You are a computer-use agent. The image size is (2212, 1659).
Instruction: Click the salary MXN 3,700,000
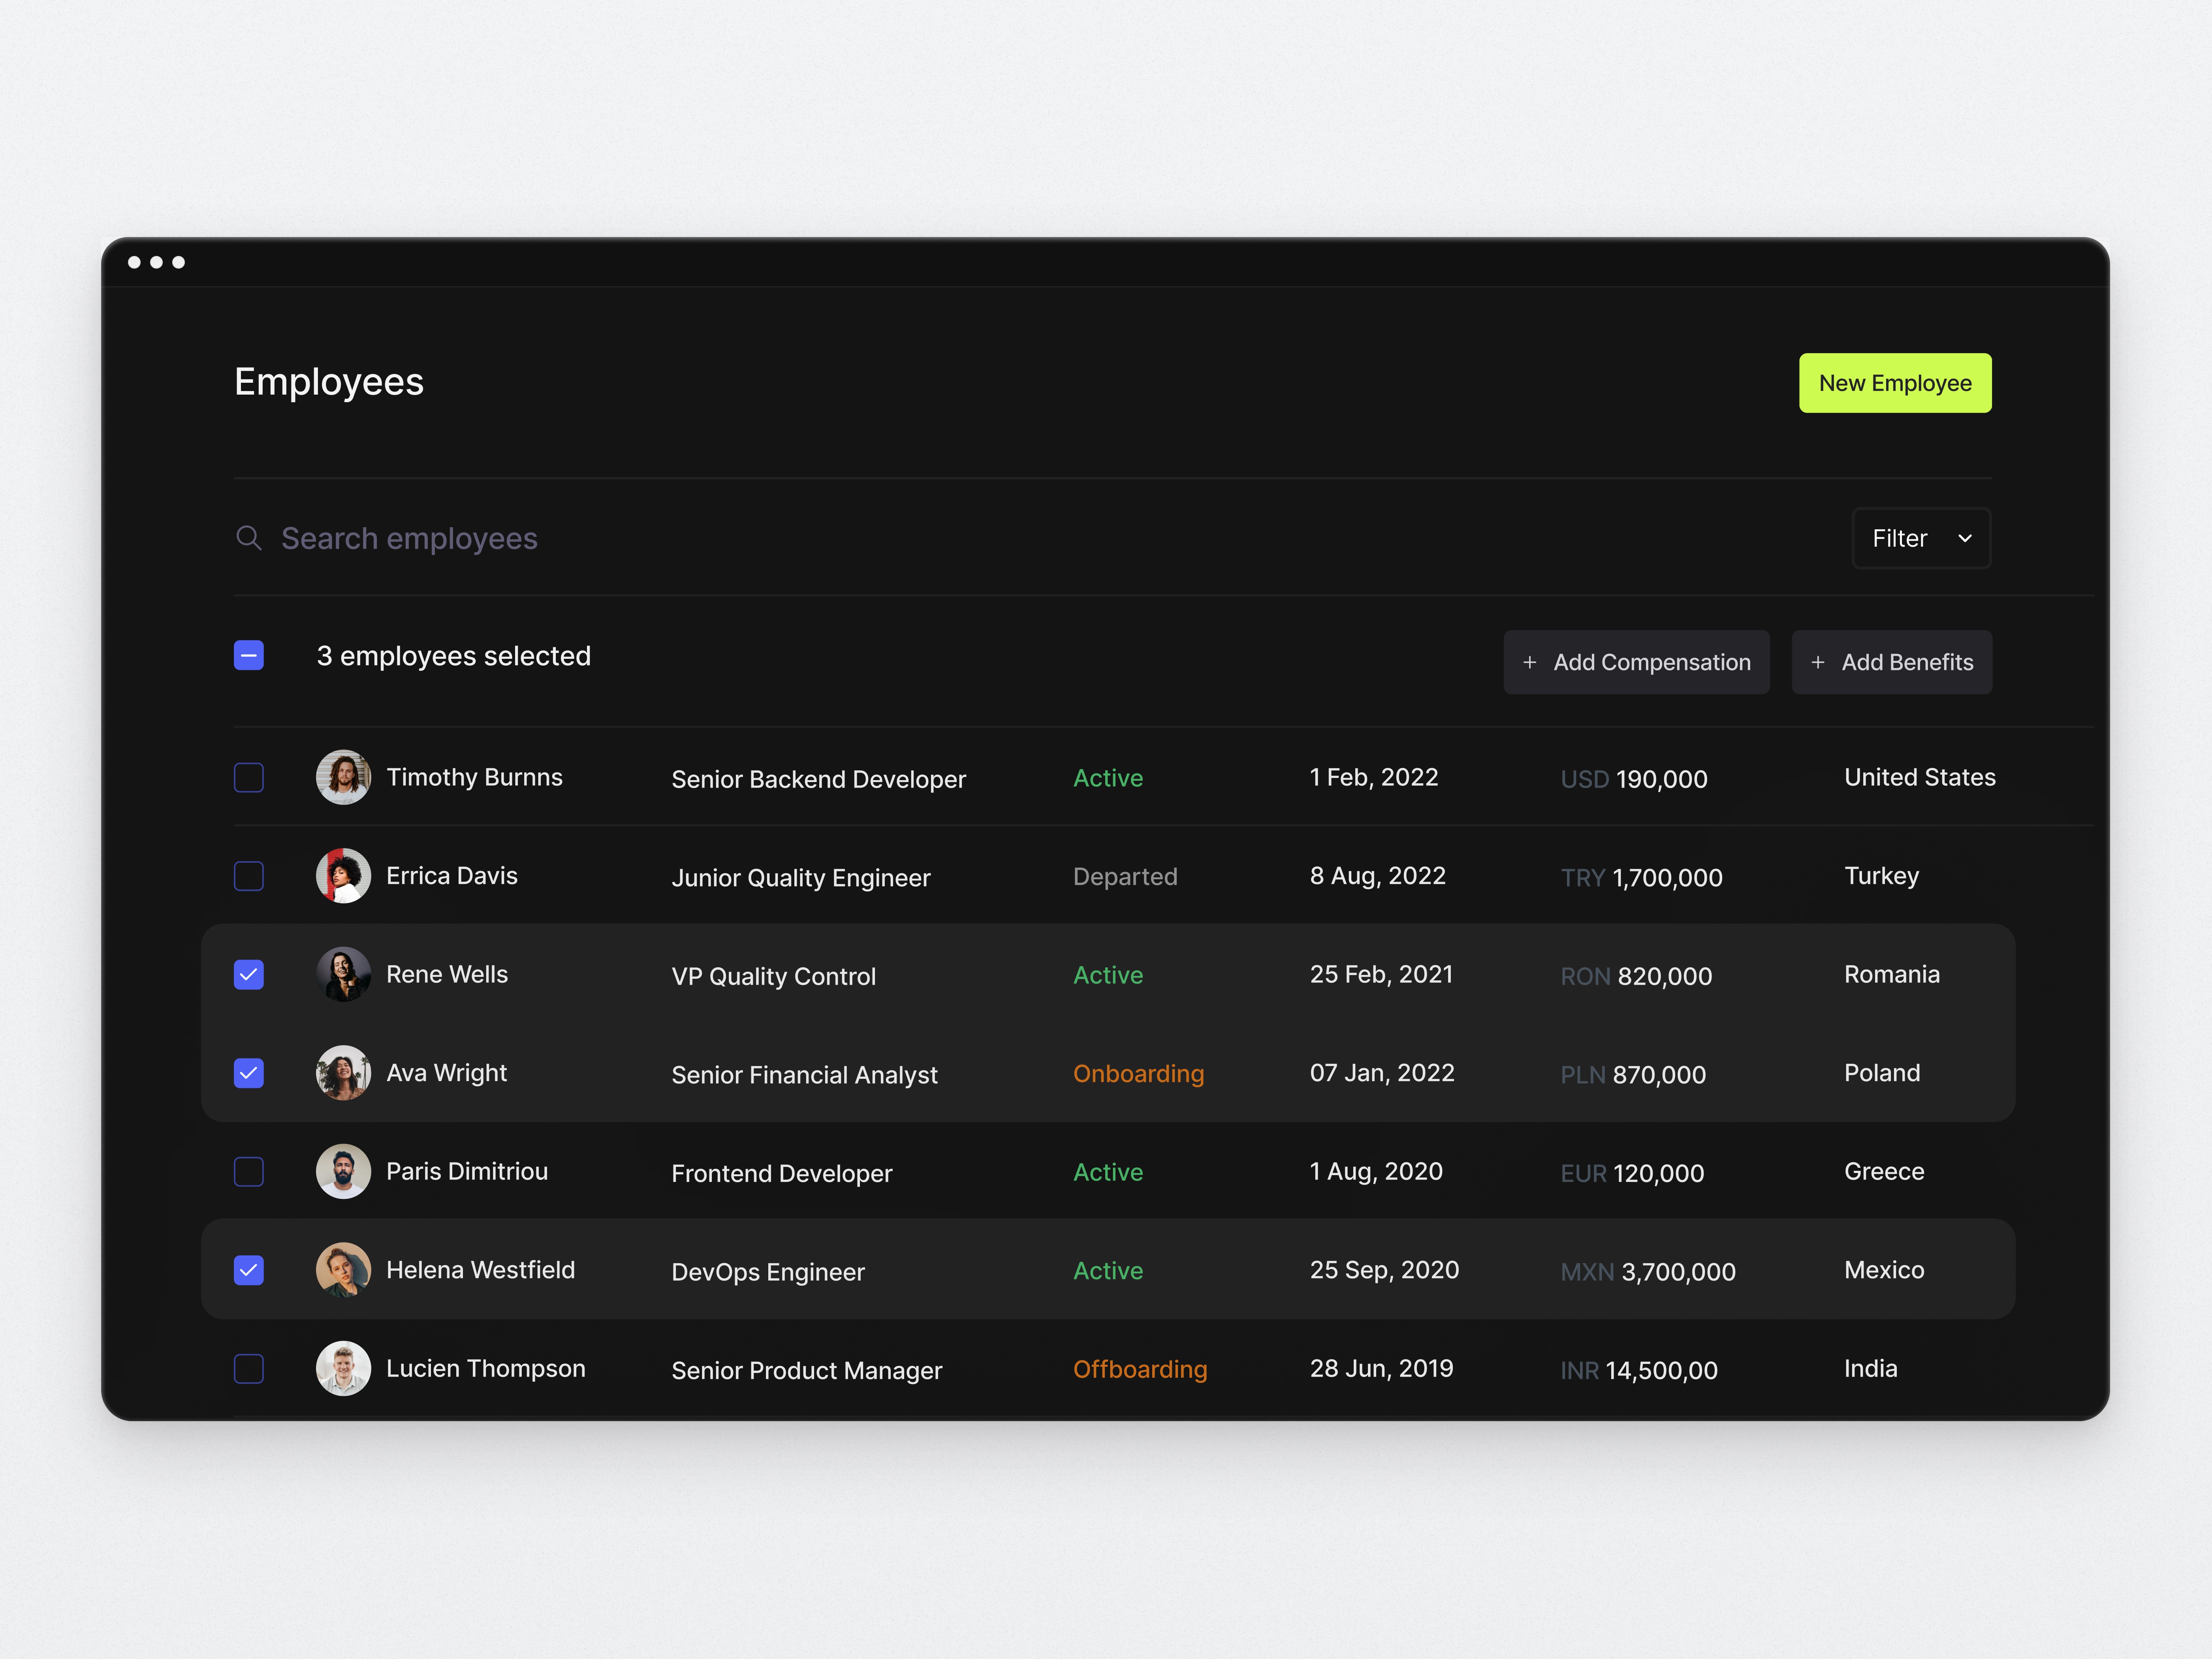(x=1648, y=1272)
